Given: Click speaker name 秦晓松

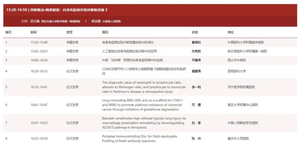Looking at the screenshot, I should pos(196,42).
